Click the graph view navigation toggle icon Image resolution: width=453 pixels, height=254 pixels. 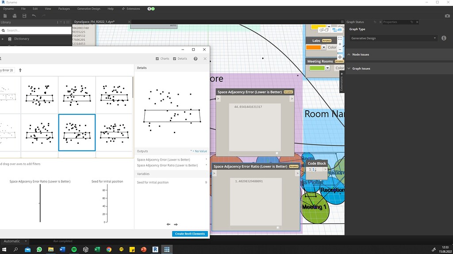337,30
